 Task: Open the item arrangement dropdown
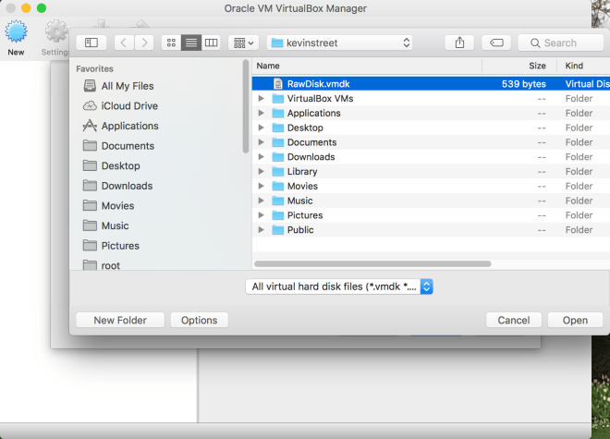click(243, 43)
